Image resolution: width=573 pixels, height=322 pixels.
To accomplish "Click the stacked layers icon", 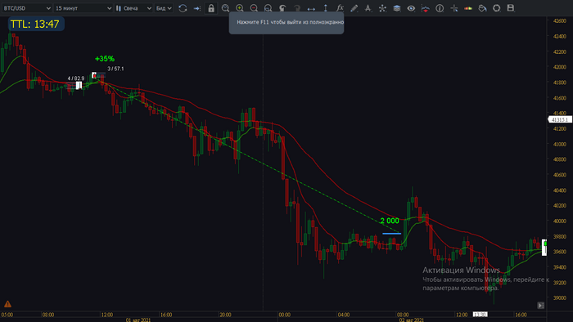I will coord(396,8).
